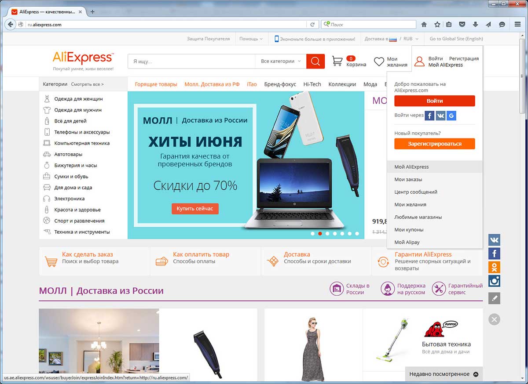Open VK share icon in side panel

(494, 240)
